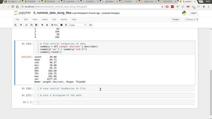Go back in browser history
212x119 pixels.
point(4,7)
